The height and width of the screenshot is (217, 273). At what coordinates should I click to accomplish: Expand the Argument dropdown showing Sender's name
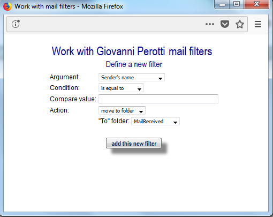click(x=132, y=77)
